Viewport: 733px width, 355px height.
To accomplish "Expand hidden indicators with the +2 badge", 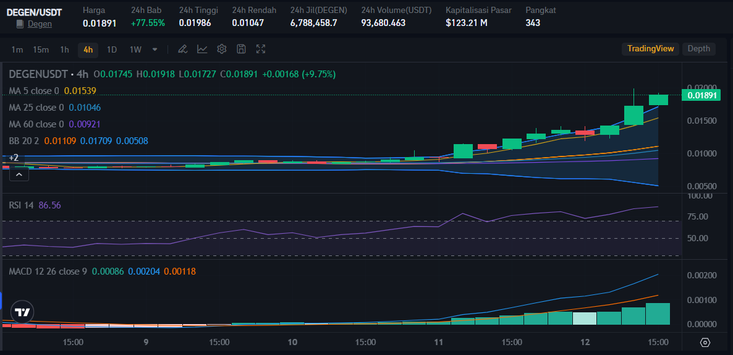I will click(14, 158).
